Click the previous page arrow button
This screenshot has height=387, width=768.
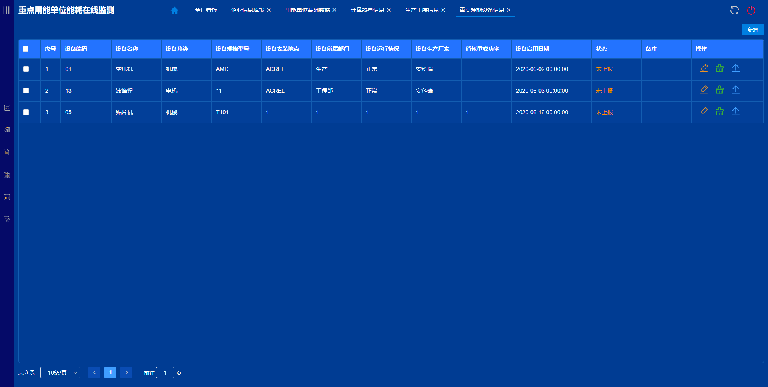[94, 373]
